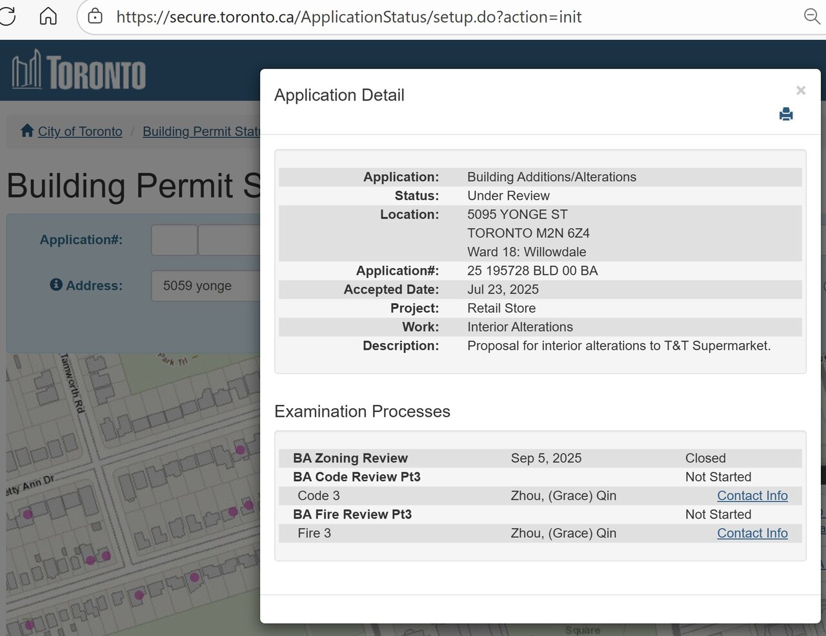Open the Building Permit Status breadcrumb link
The width and height of the screenshot is (826, 636).
pos(200,131)
